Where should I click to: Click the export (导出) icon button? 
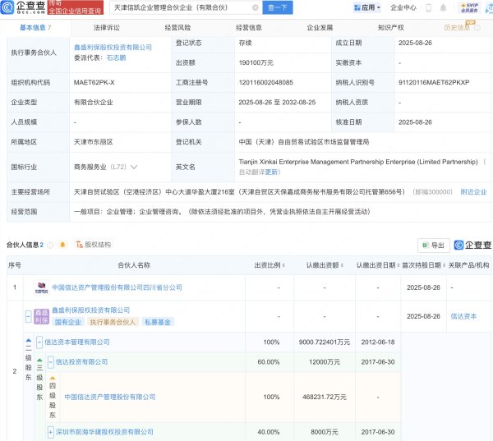tap(432, 245)
